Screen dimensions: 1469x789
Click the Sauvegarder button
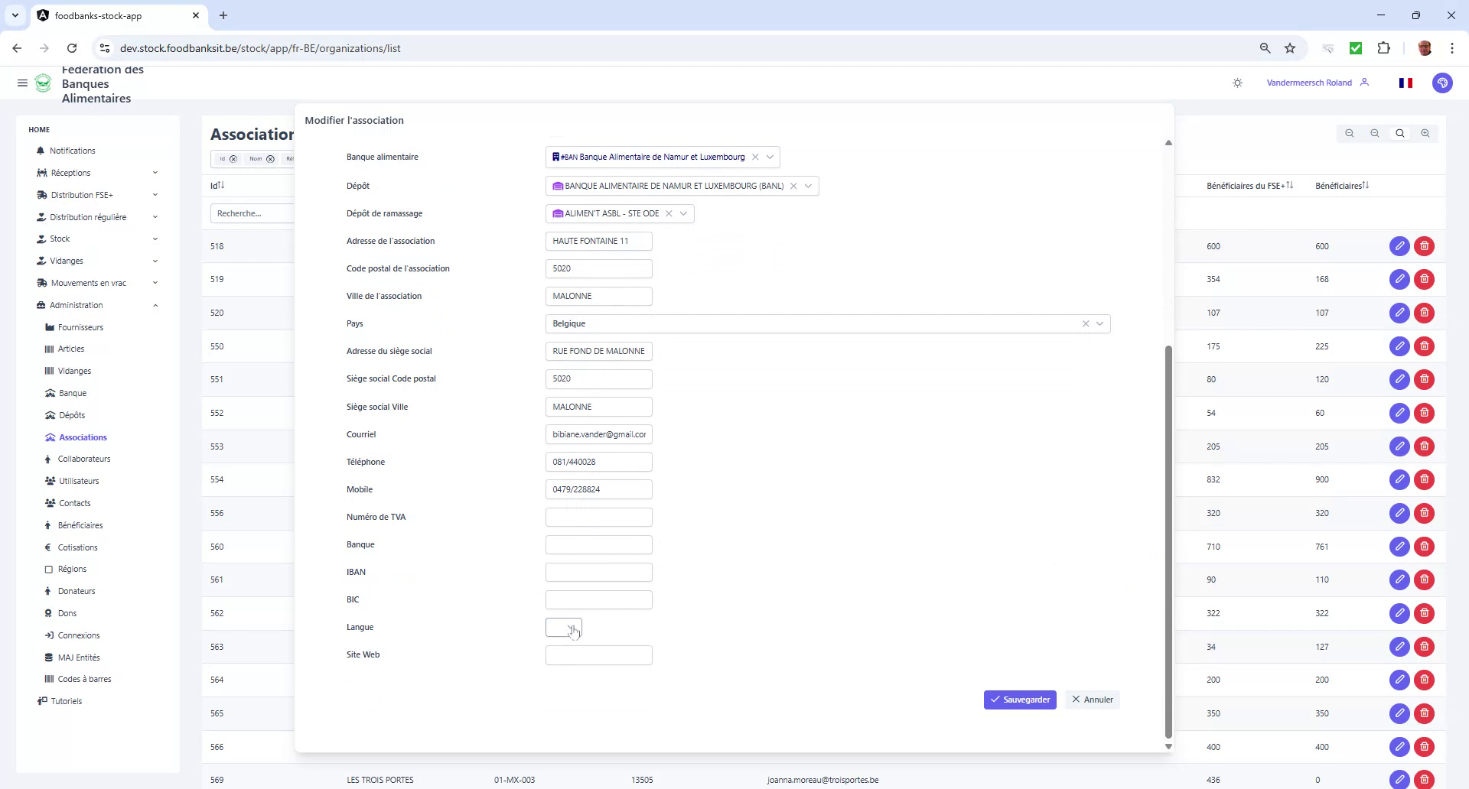pos(1020,699)
